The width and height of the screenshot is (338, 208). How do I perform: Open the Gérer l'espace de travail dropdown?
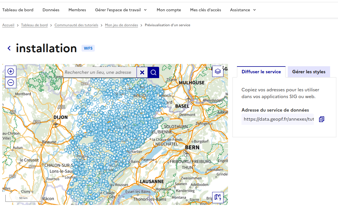[121, 10]
